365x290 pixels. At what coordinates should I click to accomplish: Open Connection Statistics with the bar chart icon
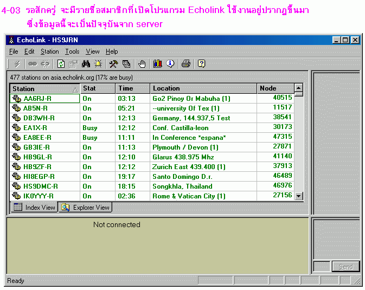point(158,63)
